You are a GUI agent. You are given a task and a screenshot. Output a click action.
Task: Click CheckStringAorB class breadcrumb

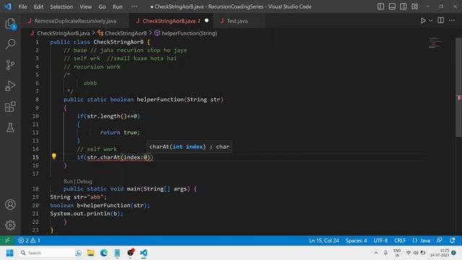pyautogui.click(x=126, y=33)
